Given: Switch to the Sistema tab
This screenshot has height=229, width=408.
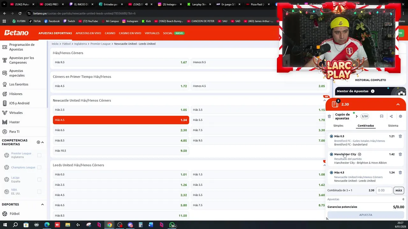Looking at the screenshot, I should click(x=393, y=126).
